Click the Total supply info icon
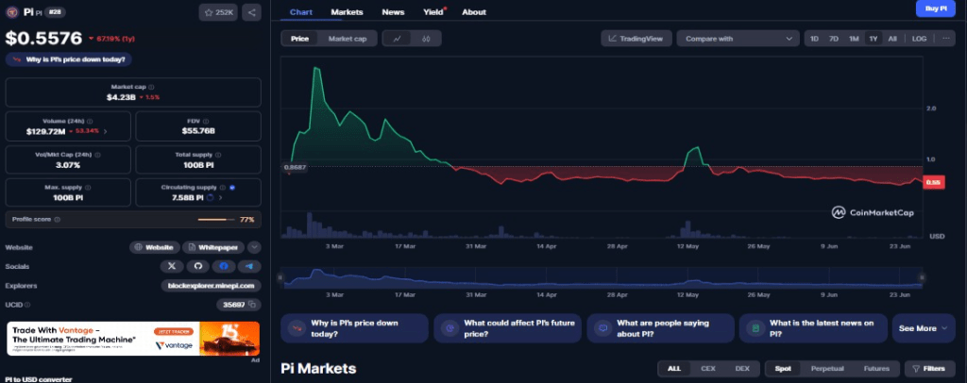 pyautogui.click(x=218, y=155)
